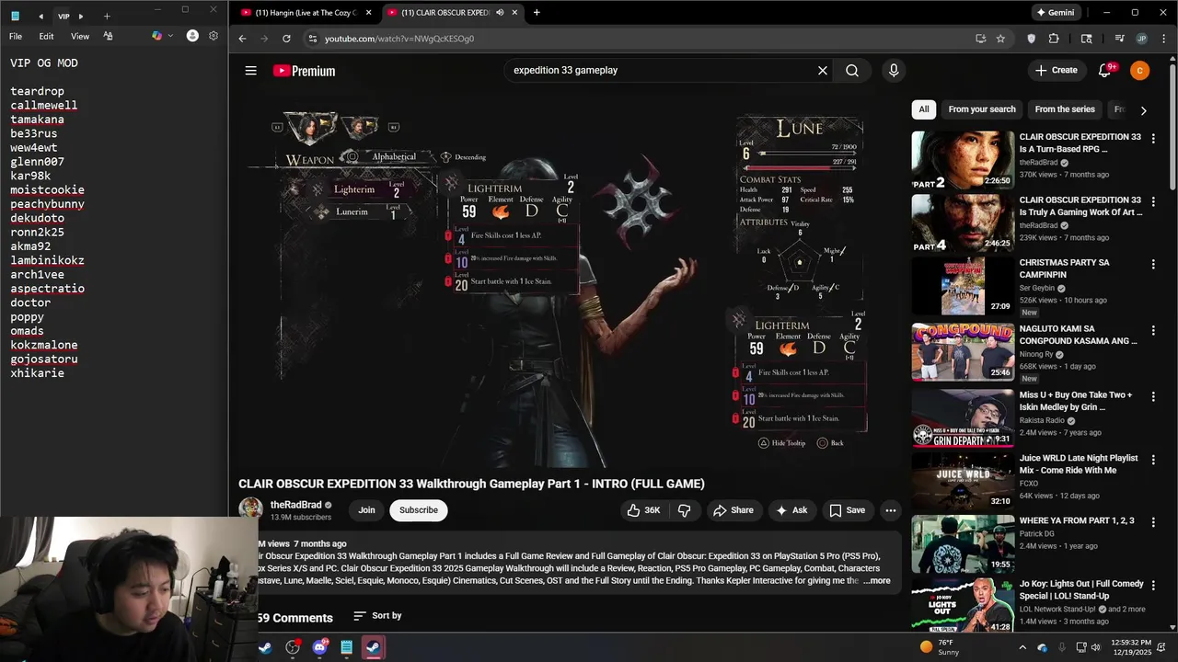View site information icon in address bar
The width and height of the screenshot is (1178, 662).
(313, 39)
